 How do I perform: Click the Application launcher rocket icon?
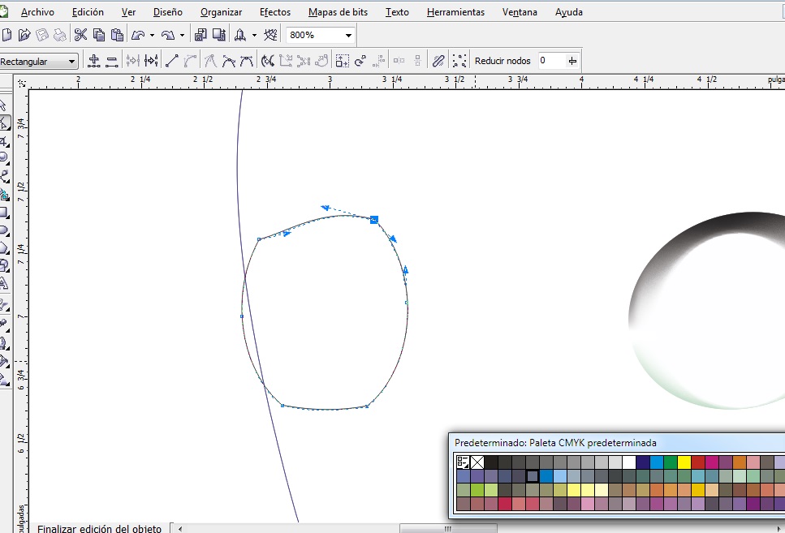point(241,35)
